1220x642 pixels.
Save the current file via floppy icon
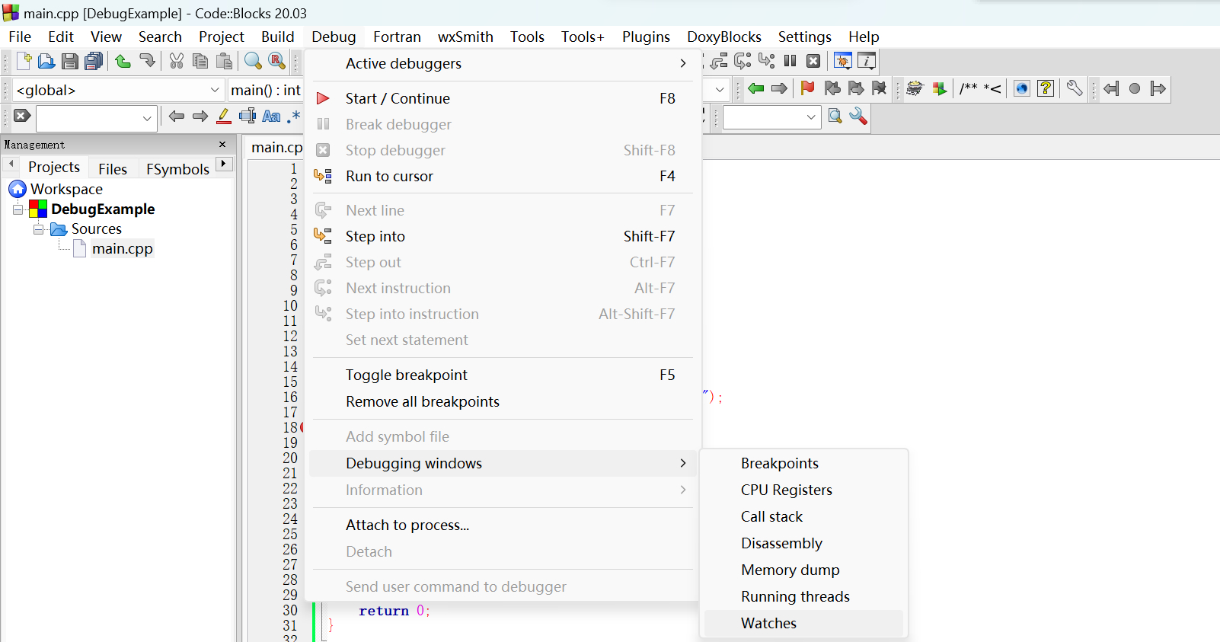70,61
